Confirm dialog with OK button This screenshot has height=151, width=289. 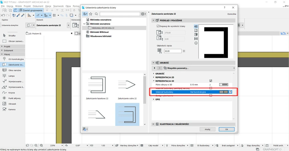pyautogui.click(x=227, y=129)
